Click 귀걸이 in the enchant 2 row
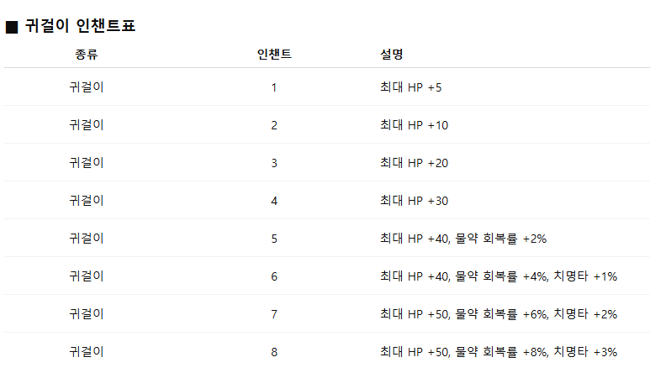 86,125
